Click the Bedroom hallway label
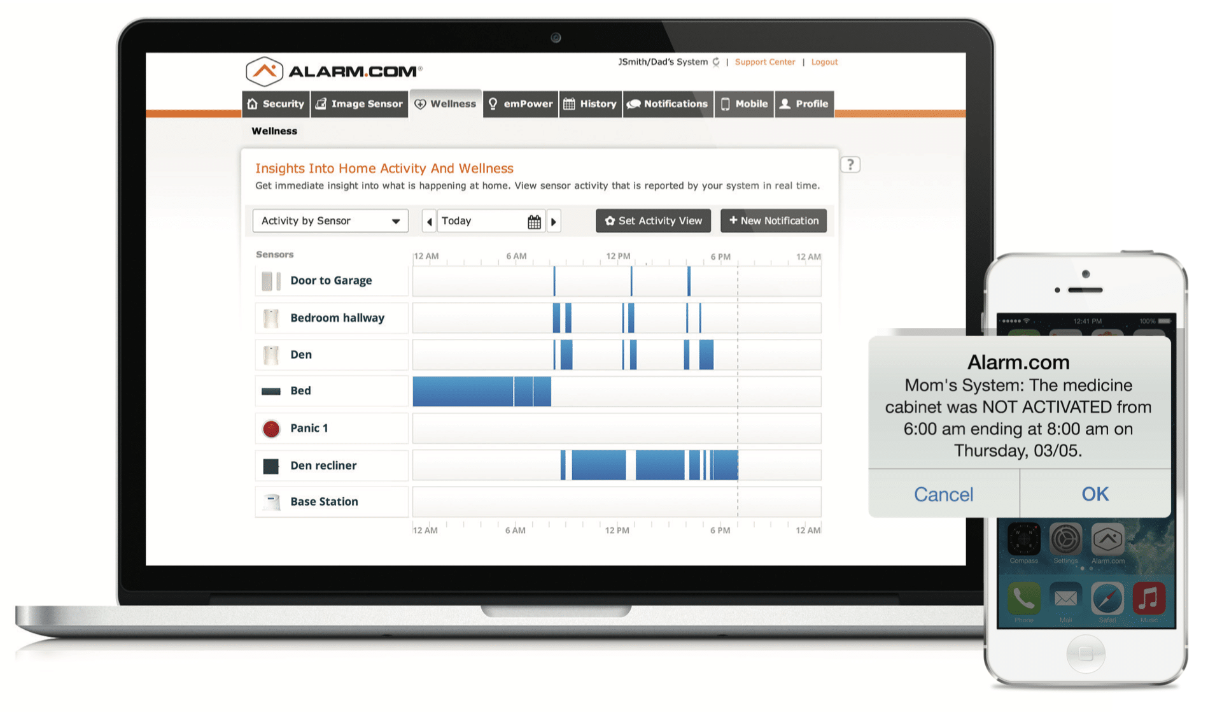 pyautogui.click(x=337, y=318)
